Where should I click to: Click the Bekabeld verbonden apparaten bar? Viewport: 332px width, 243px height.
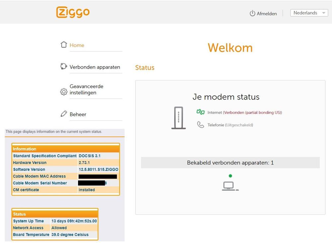pos(230,162)
